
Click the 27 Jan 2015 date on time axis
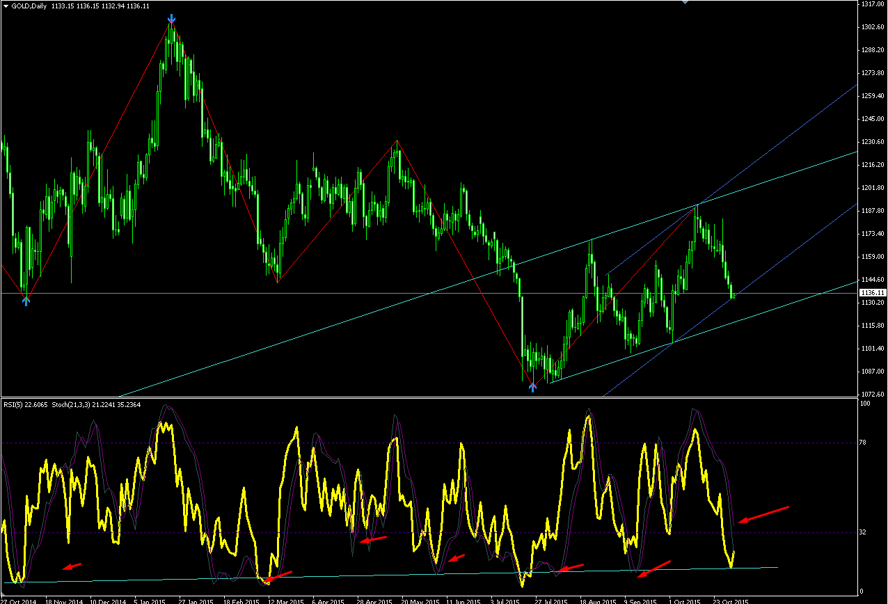[195, 600]
